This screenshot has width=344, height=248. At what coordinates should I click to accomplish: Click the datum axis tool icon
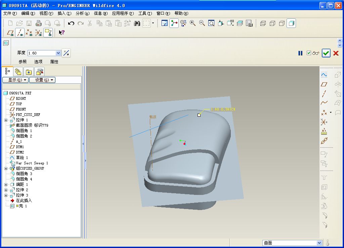(324, 94)
